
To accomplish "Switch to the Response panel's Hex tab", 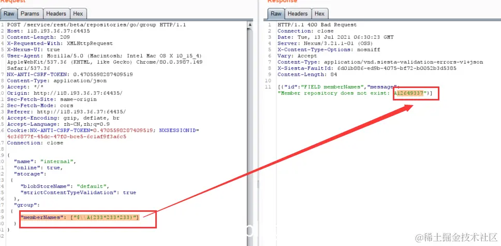I will tap(319, 14).
